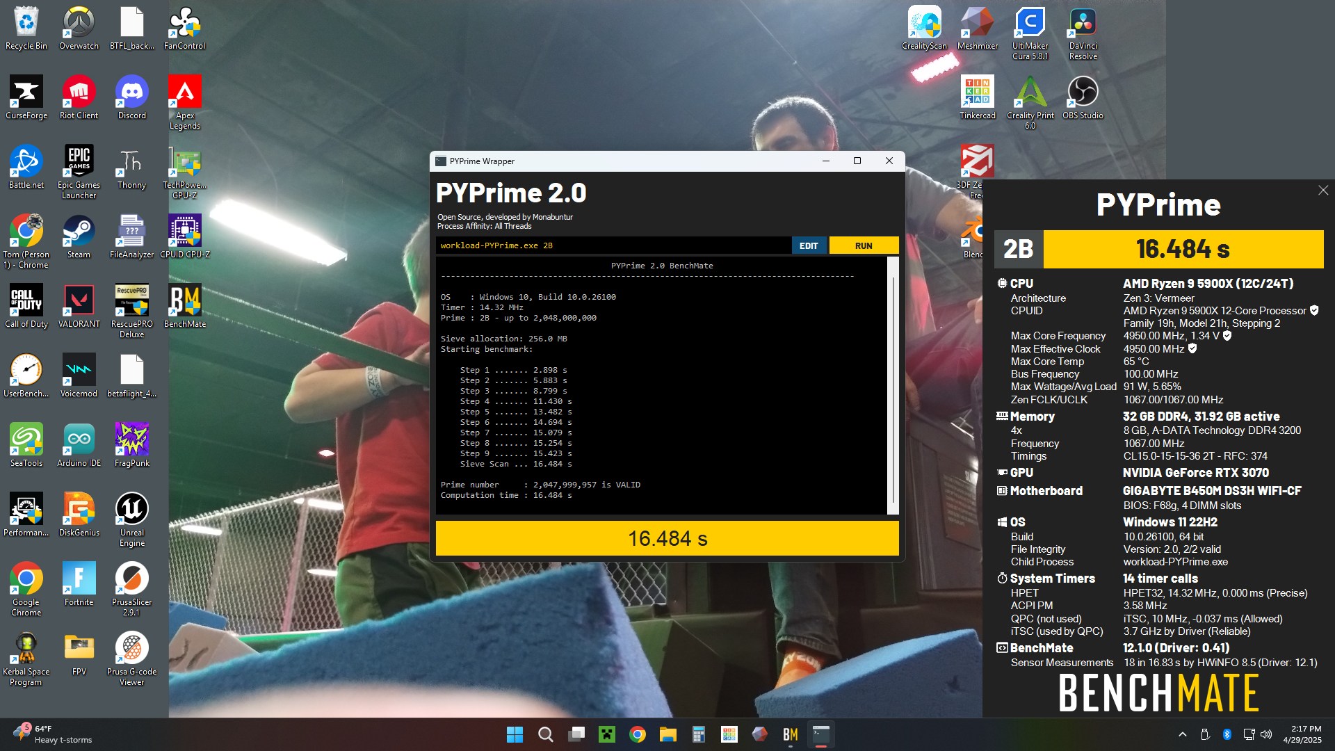1335x751 pixels.
Task: Open the weather widget showing 64°F
Action: click(x=53, y=734)
